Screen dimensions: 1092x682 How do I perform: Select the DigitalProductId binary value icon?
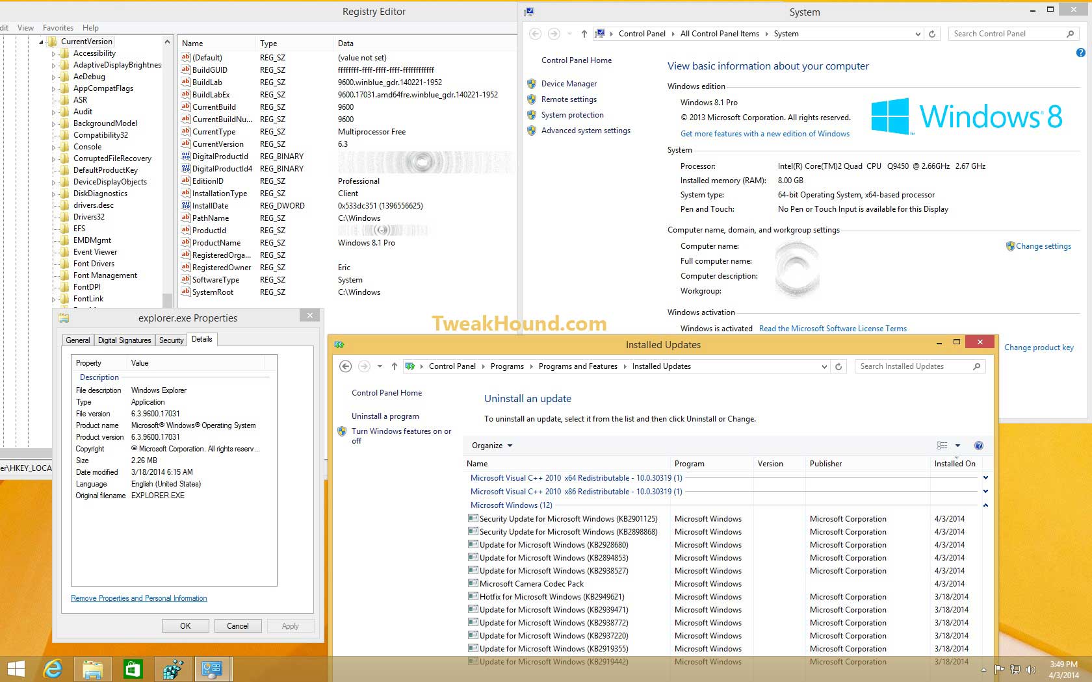click(x=186, y=156)
